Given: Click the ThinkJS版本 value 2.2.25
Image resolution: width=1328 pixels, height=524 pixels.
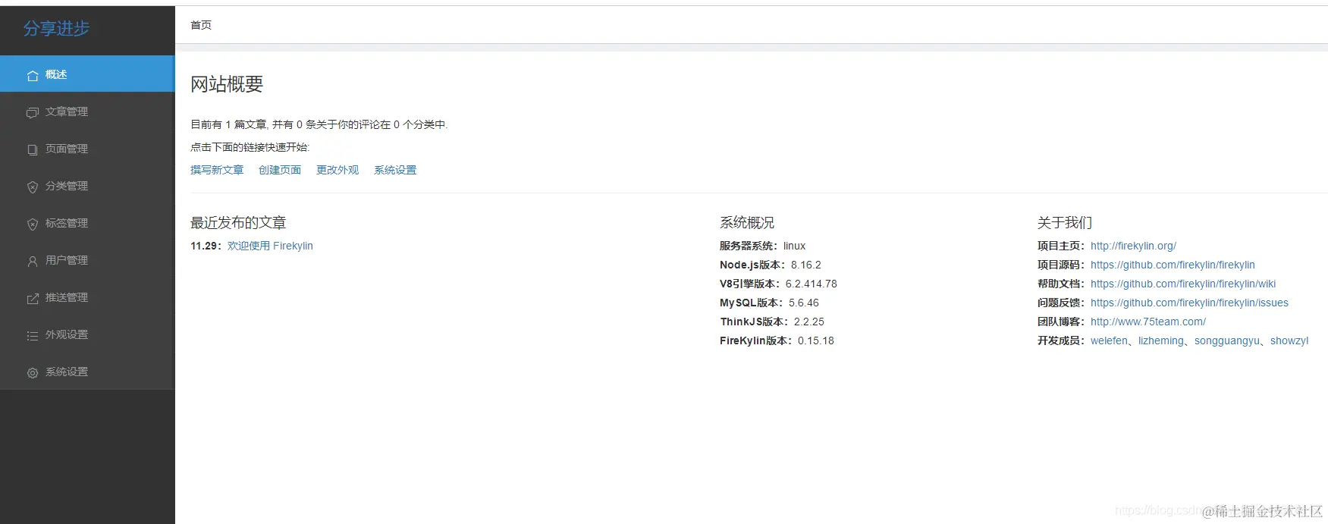Looking at the screenshot, I should 809,322.
